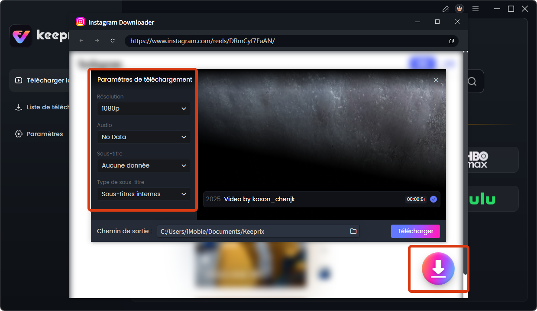The width and height of the screenshot is (537, 311).
Task: Click the browse output folder icon
Action: 353,232
